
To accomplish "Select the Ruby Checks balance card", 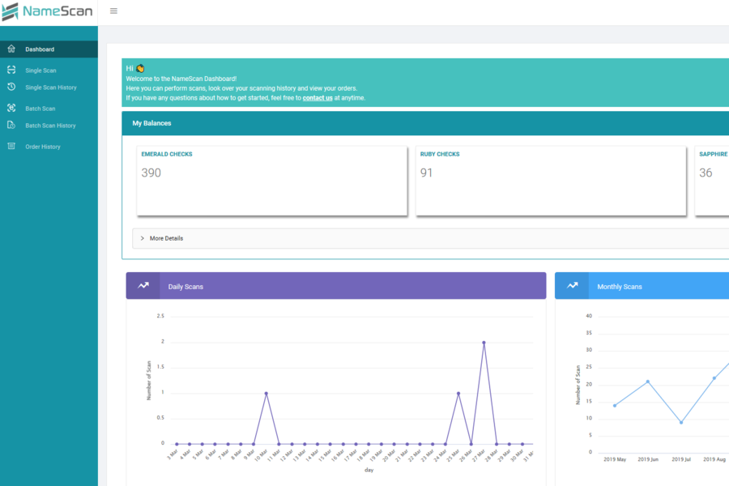I will [x=551, y=181].
